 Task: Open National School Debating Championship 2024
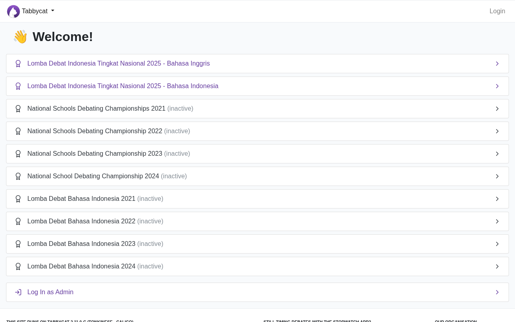click(257, 176)
